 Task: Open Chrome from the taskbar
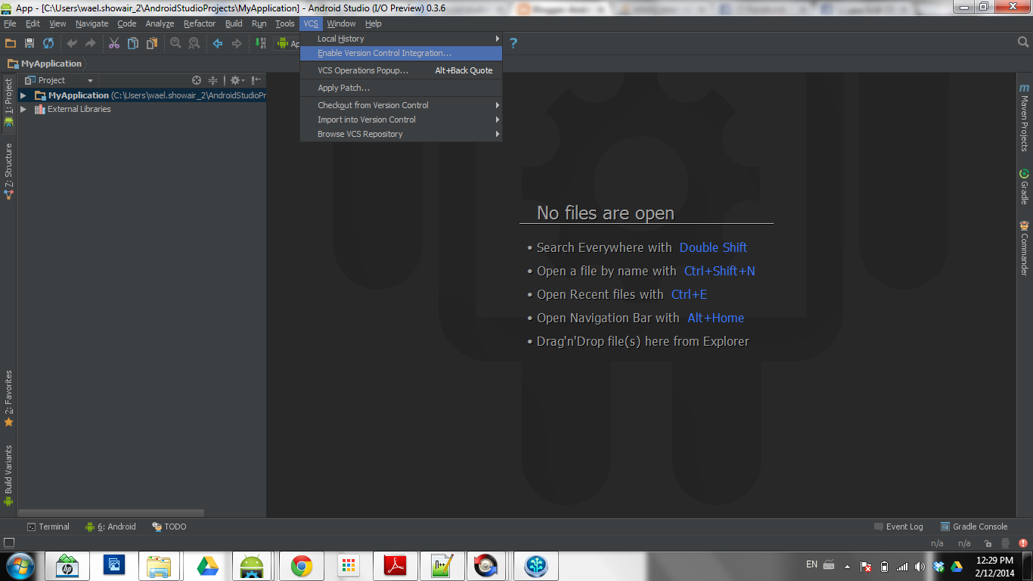pos(301,566)
